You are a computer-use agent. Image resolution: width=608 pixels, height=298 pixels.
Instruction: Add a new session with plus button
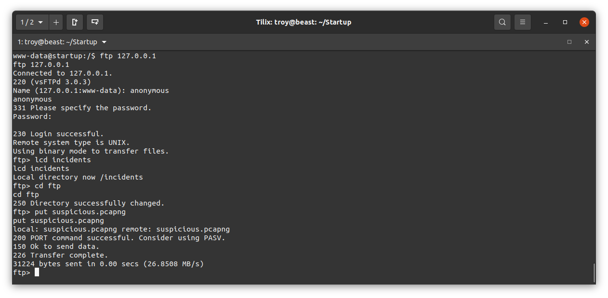(x=56, y=22)
